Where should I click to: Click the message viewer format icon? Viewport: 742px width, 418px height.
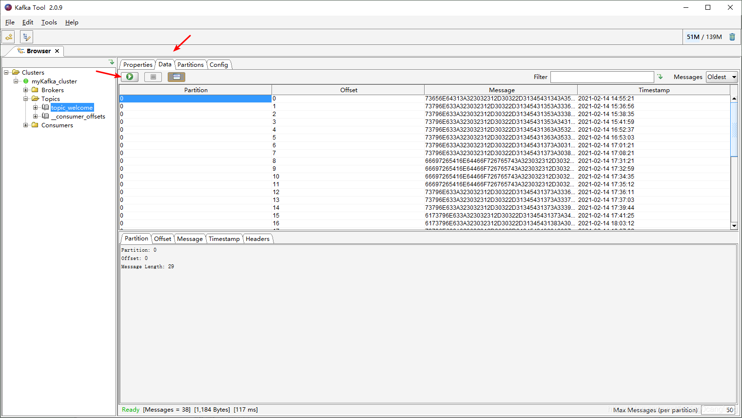[x=176, y=77]
